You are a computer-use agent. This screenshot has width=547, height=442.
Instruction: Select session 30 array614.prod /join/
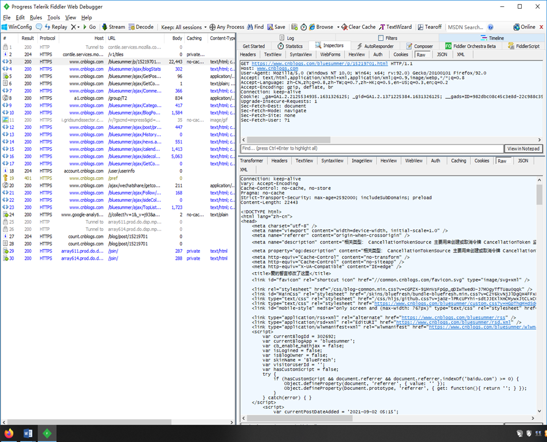click(118, 258)
